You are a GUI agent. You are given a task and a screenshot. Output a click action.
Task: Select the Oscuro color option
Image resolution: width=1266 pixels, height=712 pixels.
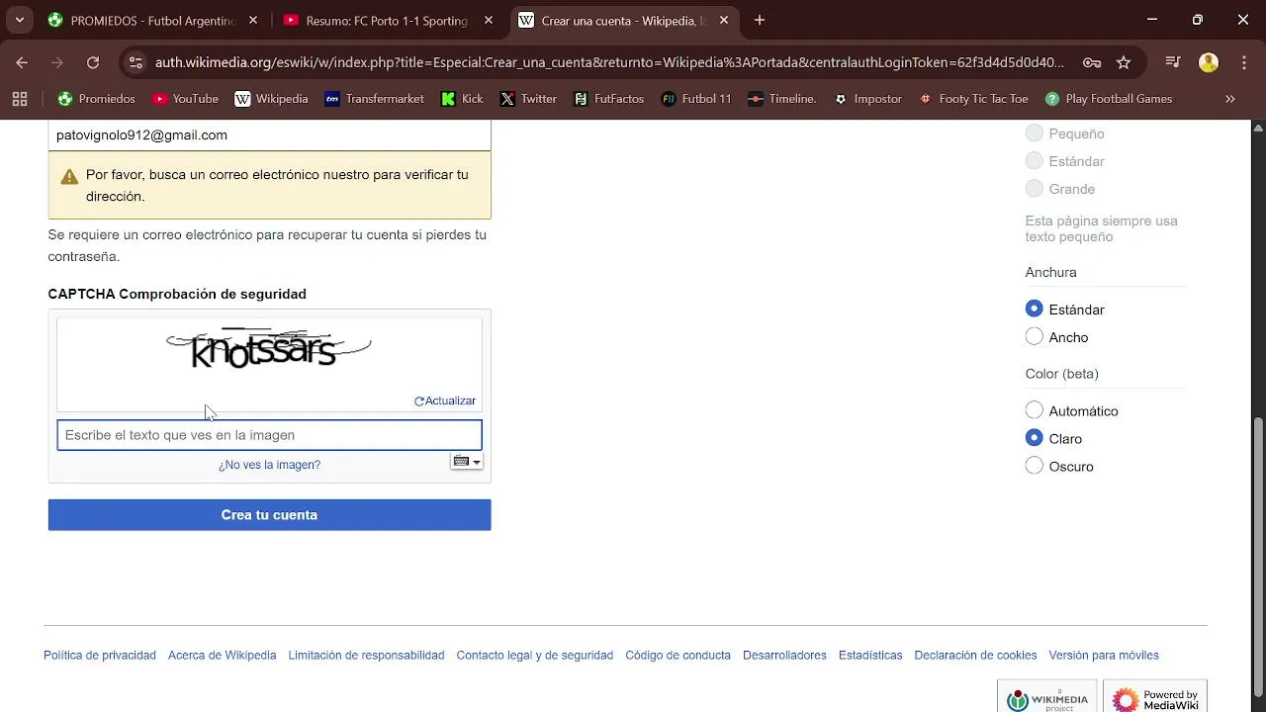pos(1035,466)
